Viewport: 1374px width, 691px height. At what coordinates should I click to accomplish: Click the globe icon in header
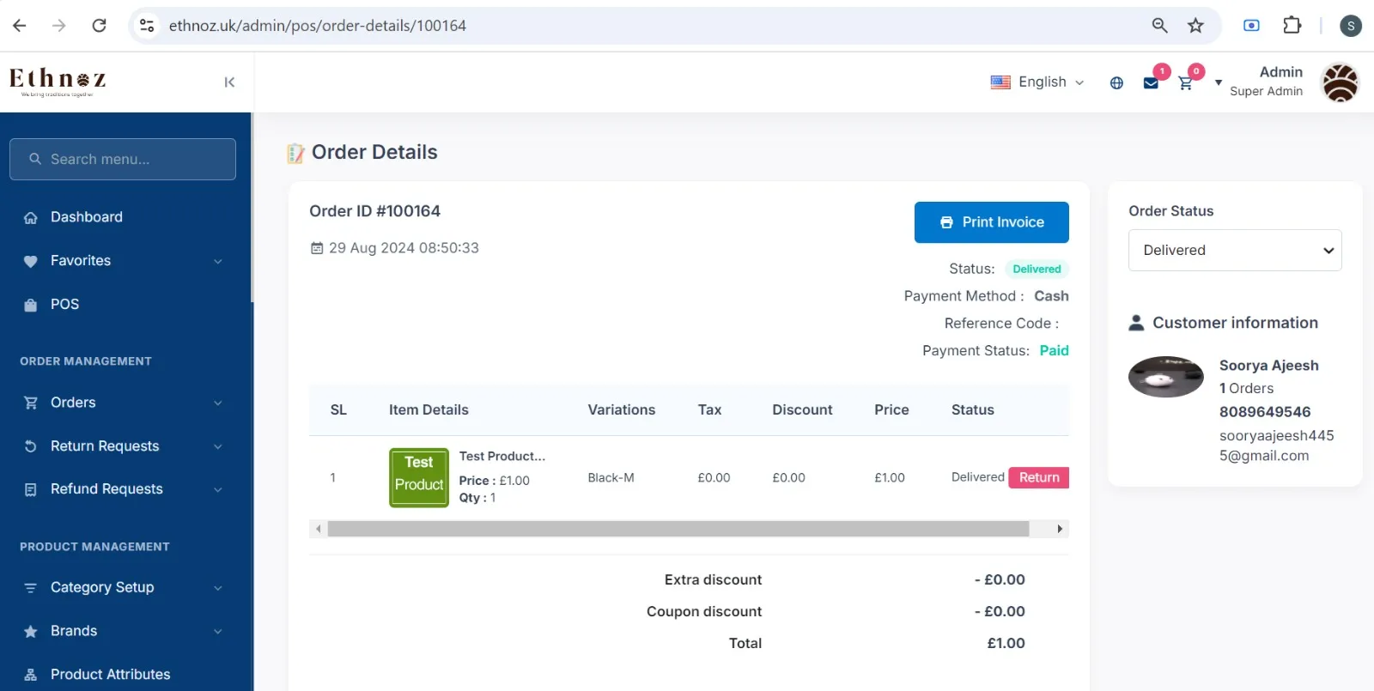[x=1116, y=83]
